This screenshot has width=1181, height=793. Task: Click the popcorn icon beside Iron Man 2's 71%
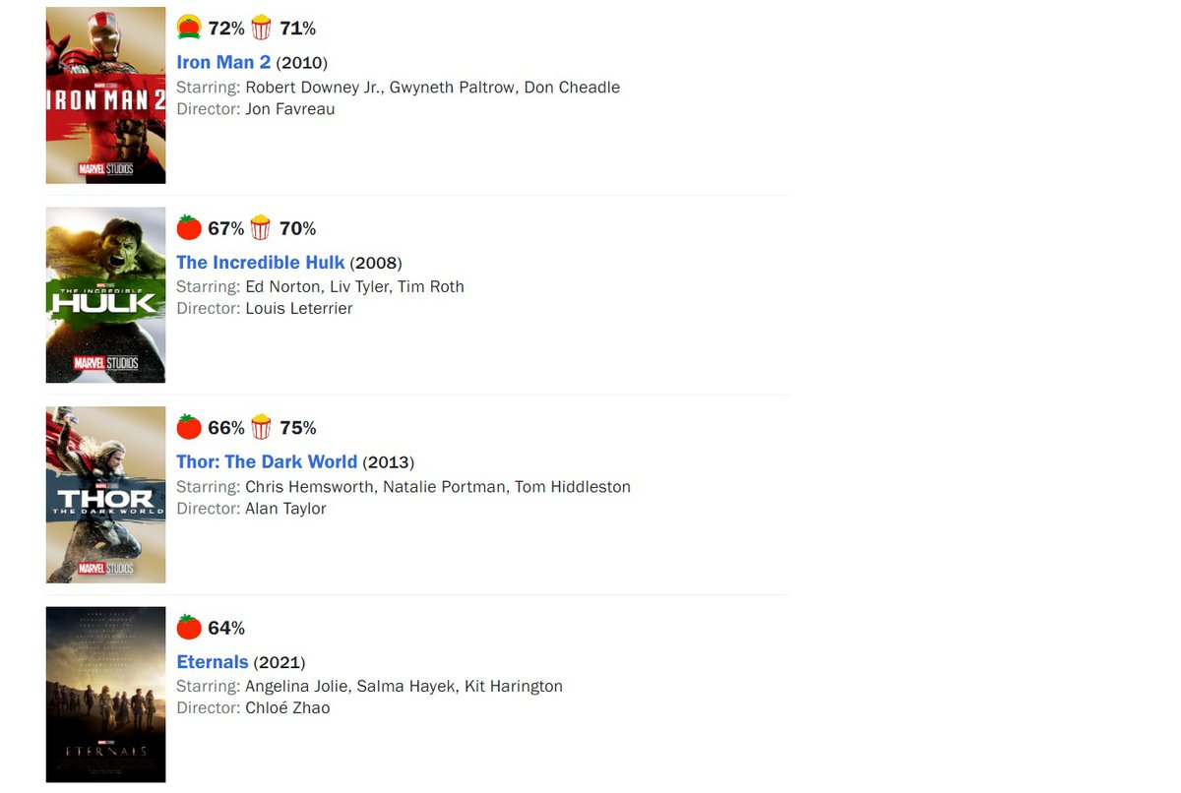261,28
